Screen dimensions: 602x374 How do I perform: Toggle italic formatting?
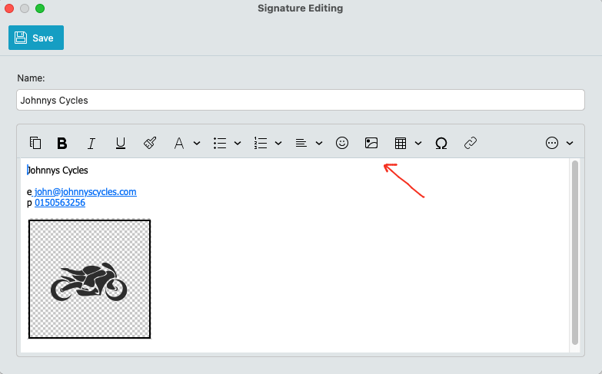91,143
